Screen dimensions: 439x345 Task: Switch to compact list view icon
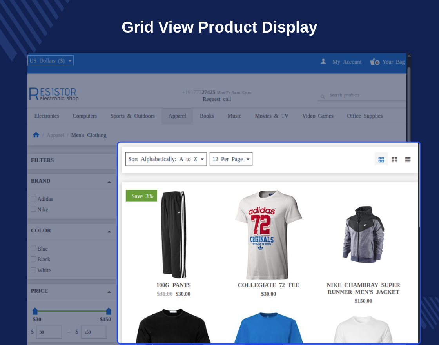[394, 159]
